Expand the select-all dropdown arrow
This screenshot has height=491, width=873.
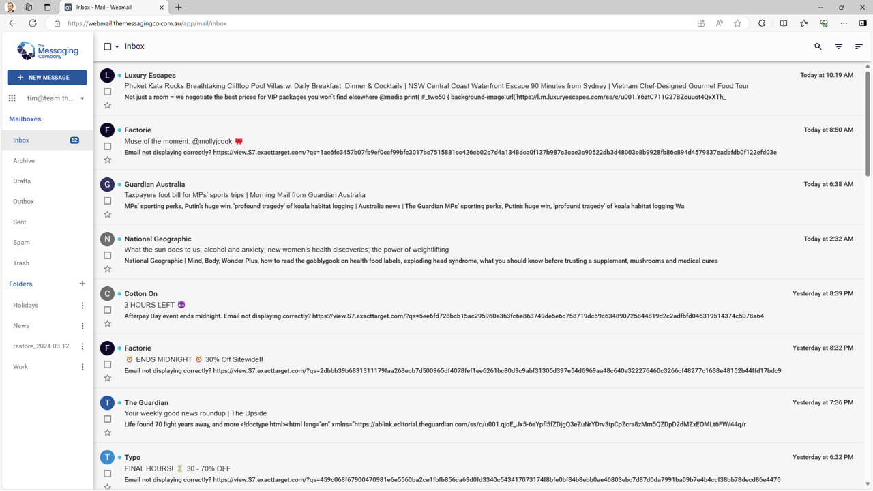tap(117, 47)
